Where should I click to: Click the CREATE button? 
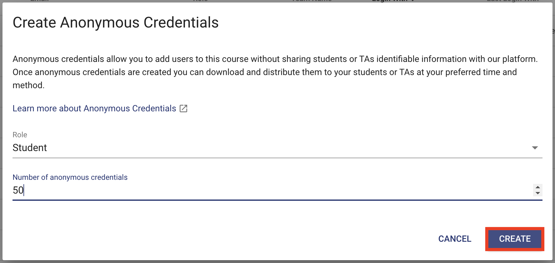[x=514, y=239]
